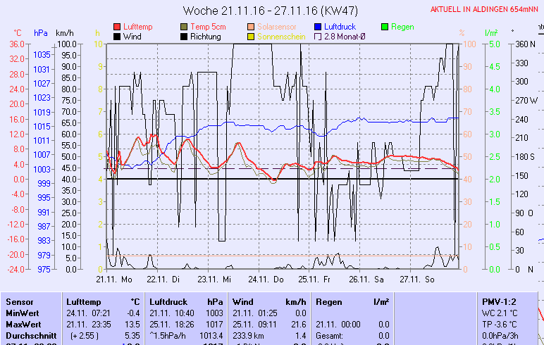
Task: Click the green Regen legend square
Action: click(385, 27)
